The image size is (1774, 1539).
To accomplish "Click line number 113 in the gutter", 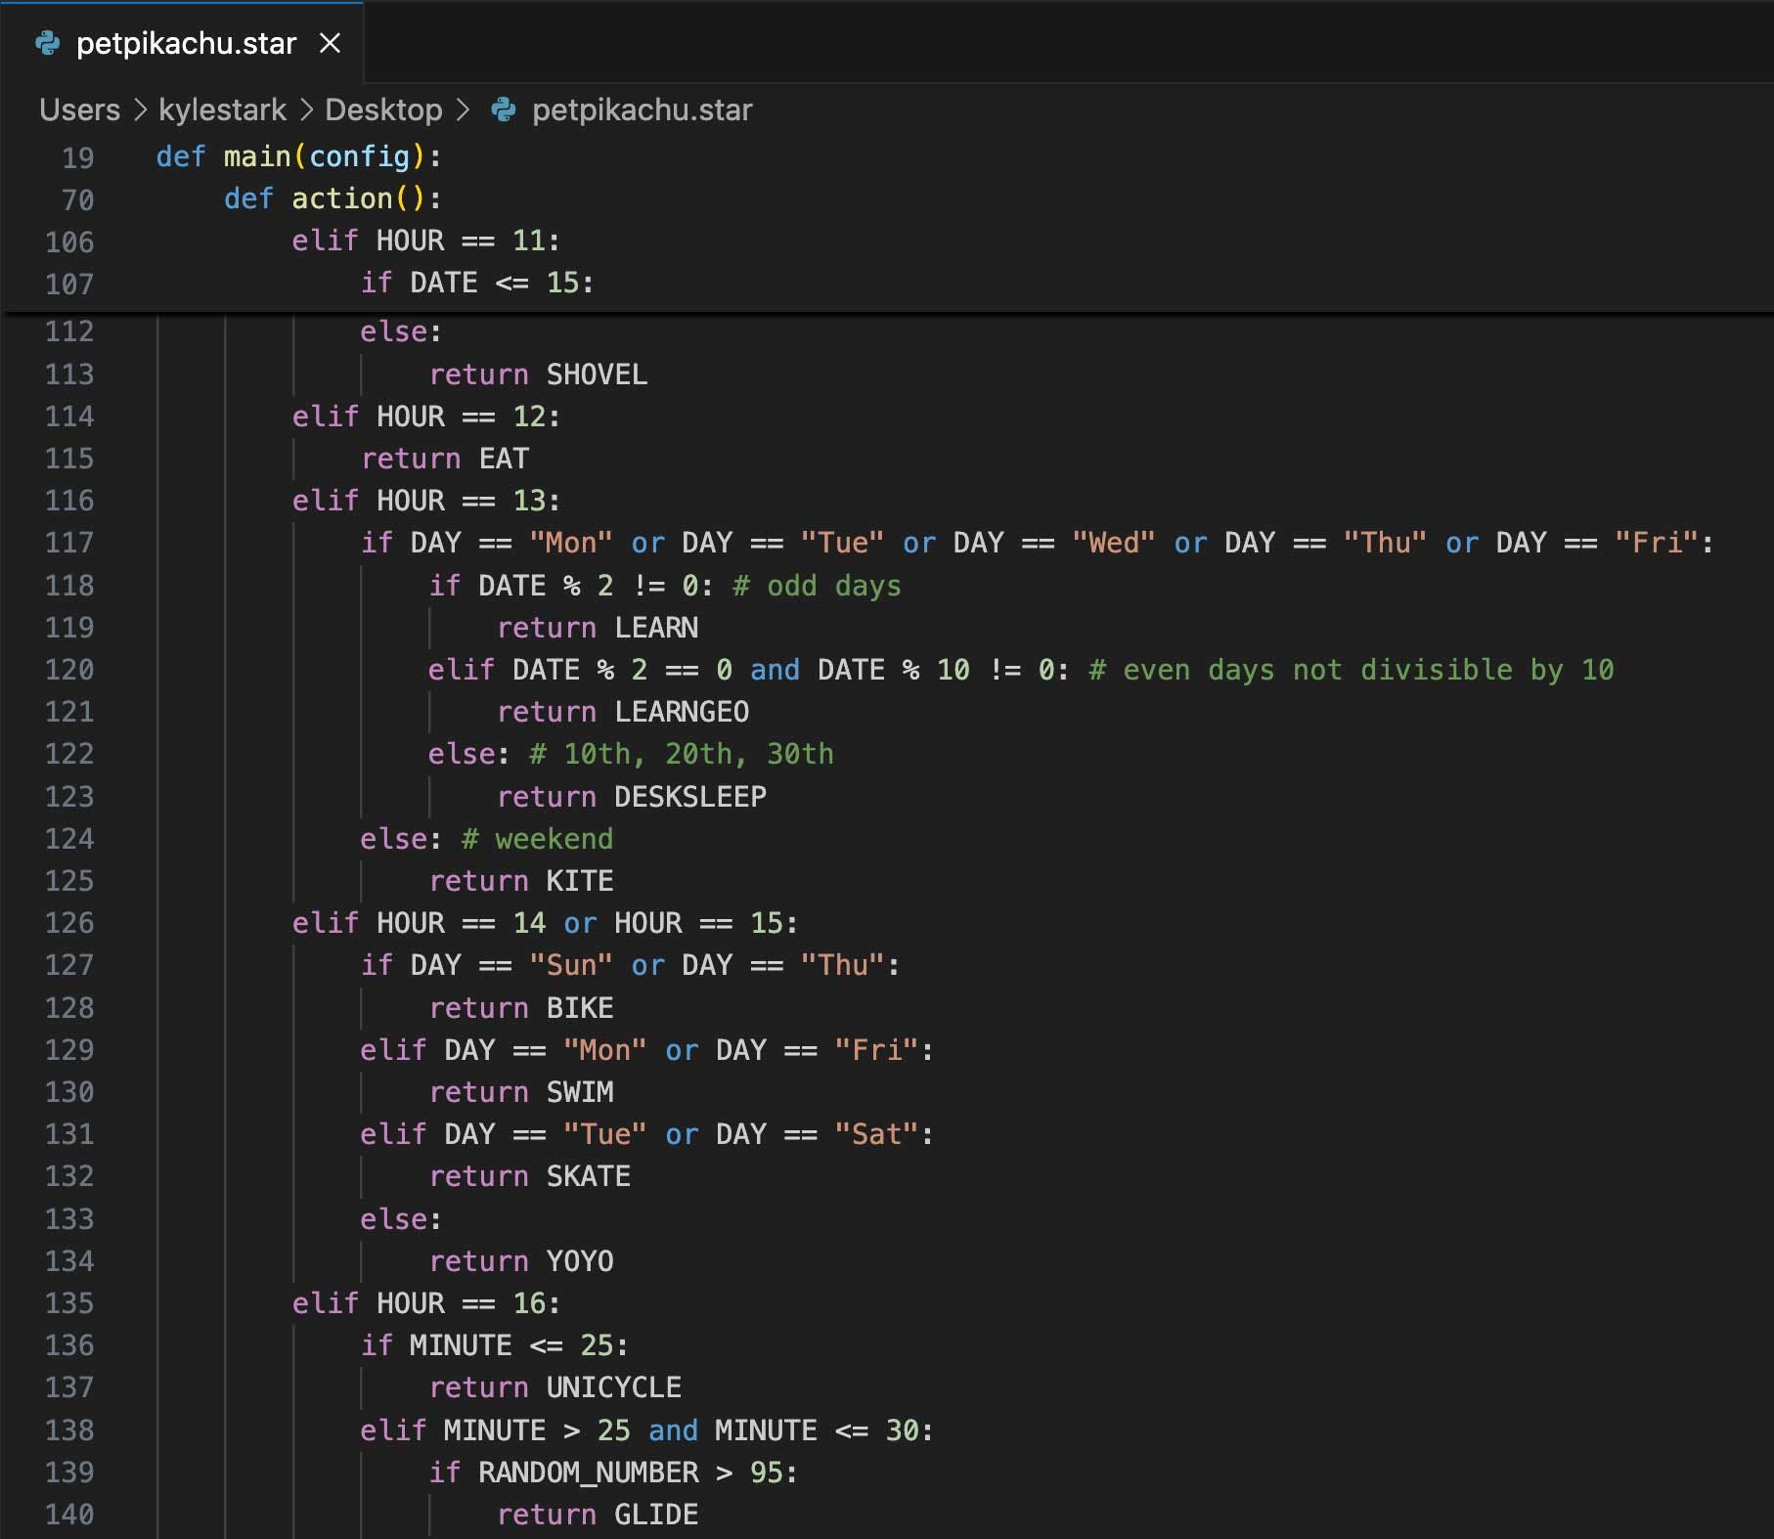I will pos(69,374).
